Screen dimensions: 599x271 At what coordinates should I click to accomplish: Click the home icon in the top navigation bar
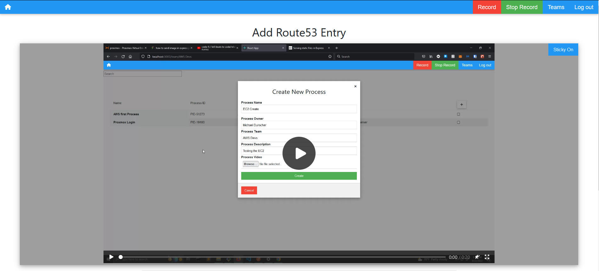8,7
